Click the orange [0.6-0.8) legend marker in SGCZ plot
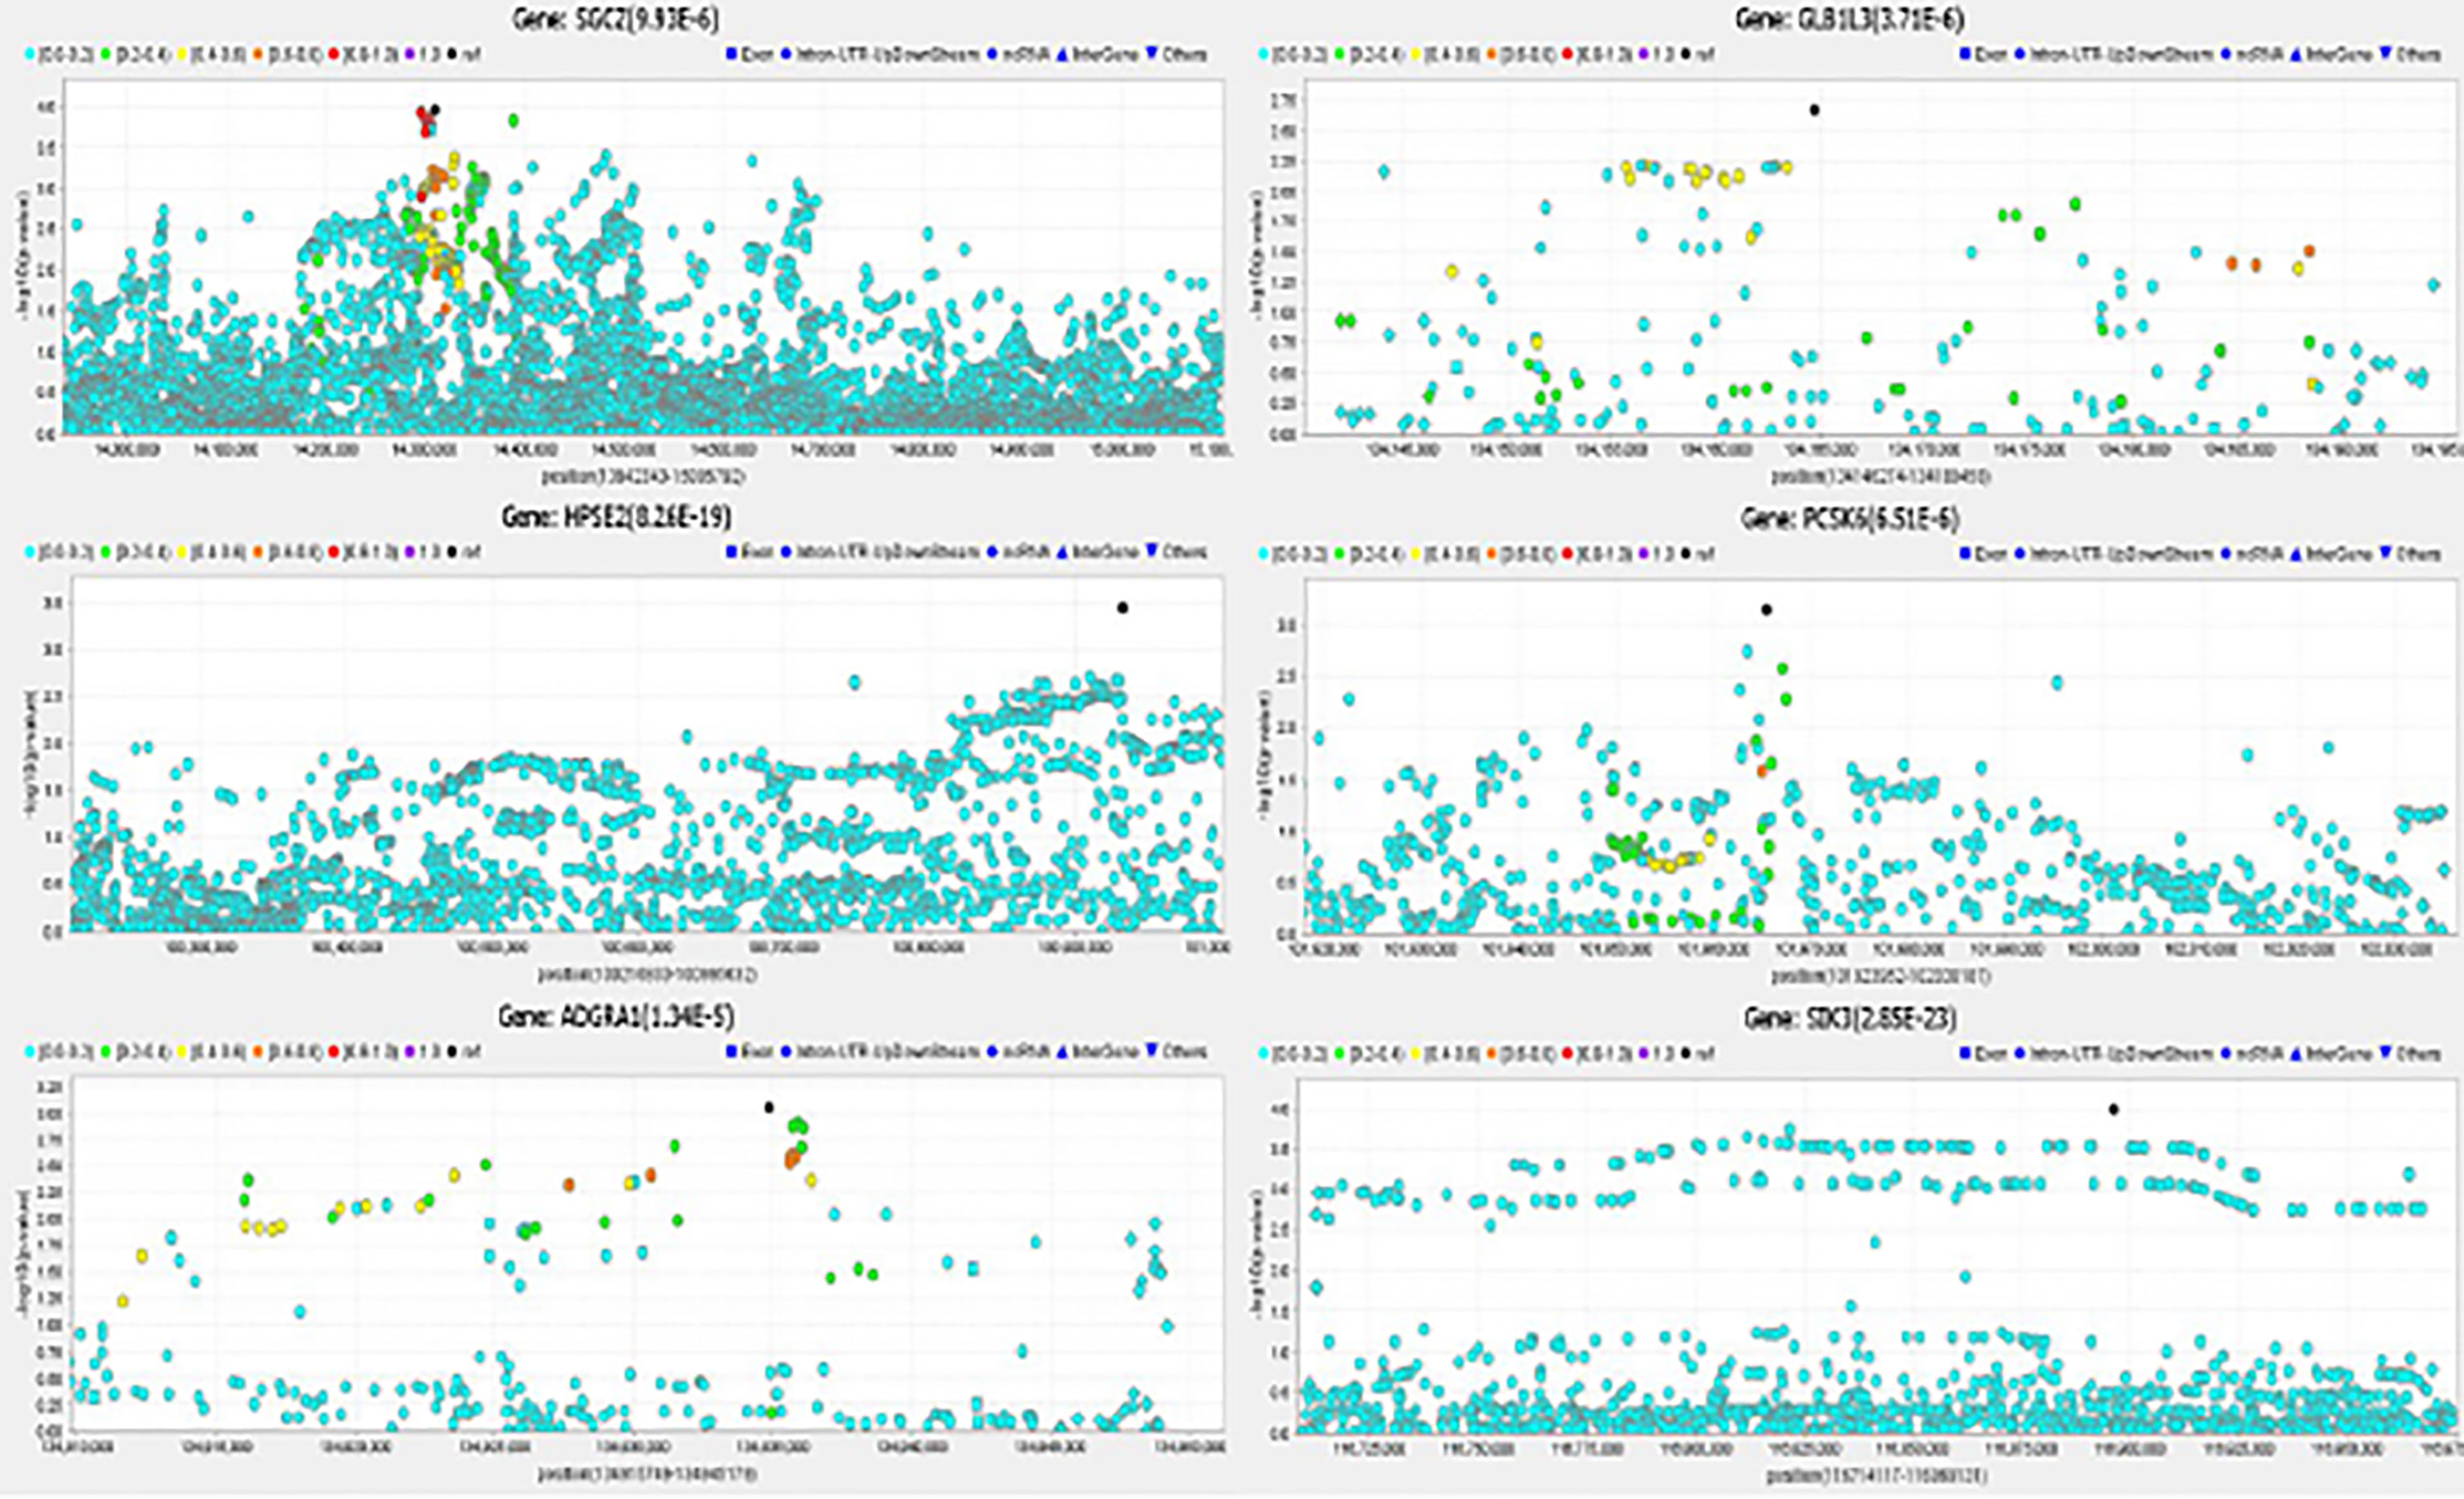Image resolution: width=2464 pixels, height=1499 pixels. [258, 54]
